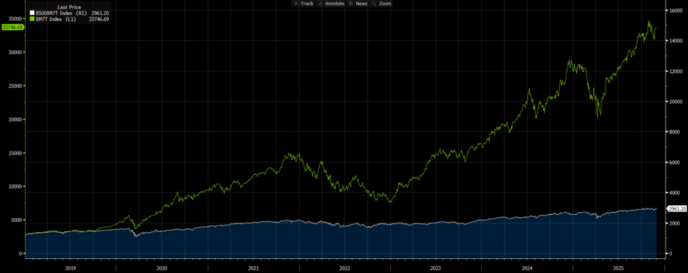This screenshot has height=273, width=688.
Task: Click the 2025 year label on time axis
Action: point(618,267)
